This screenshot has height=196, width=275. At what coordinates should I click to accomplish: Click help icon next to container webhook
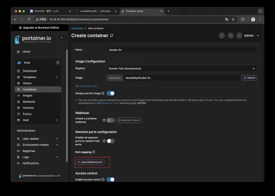coord(104,120)
